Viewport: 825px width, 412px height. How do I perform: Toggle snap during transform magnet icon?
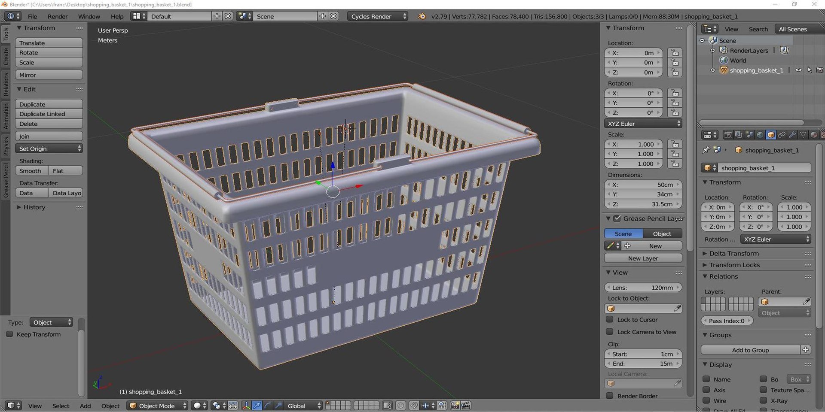pos(413,406)
